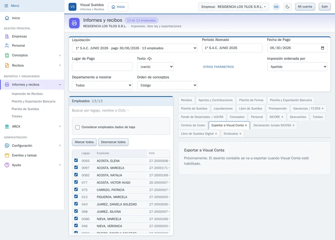Click the Informes y recibos printer icon in sidebar

(7, 85)
